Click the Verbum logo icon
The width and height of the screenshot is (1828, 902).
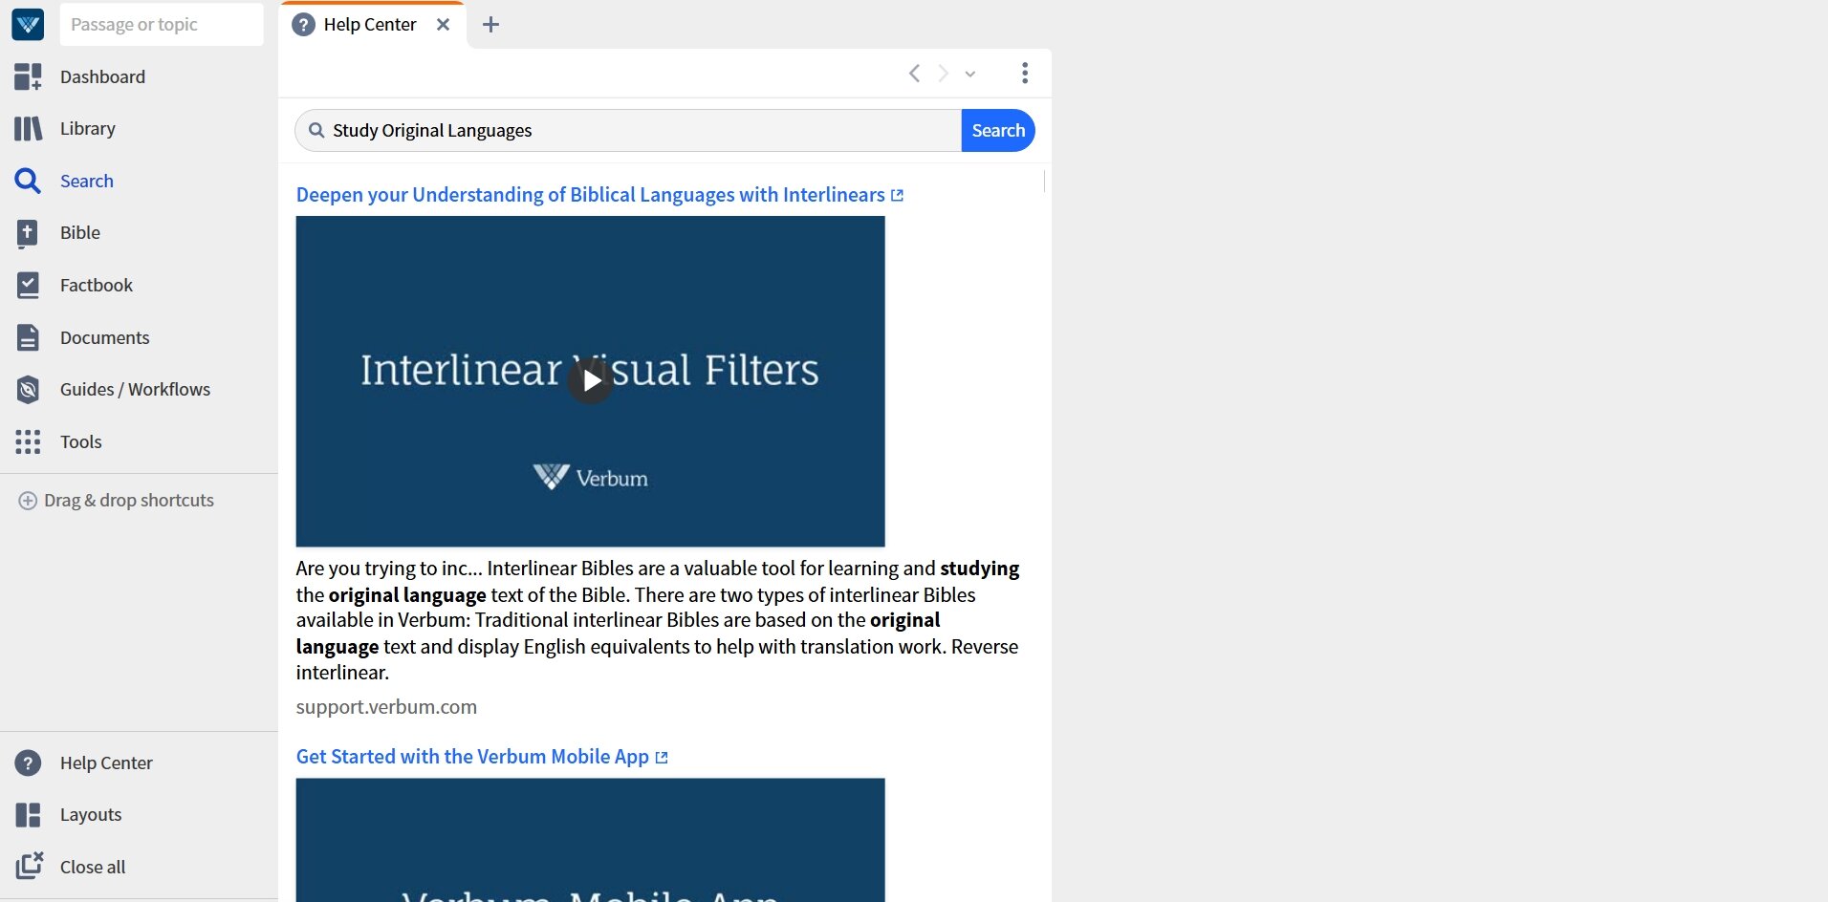click(28, 24)
